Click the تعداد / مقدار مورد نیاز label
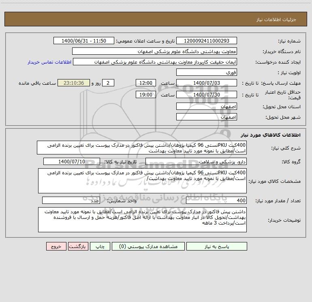This screenshot has width=312, height=302. pos(278,201)
